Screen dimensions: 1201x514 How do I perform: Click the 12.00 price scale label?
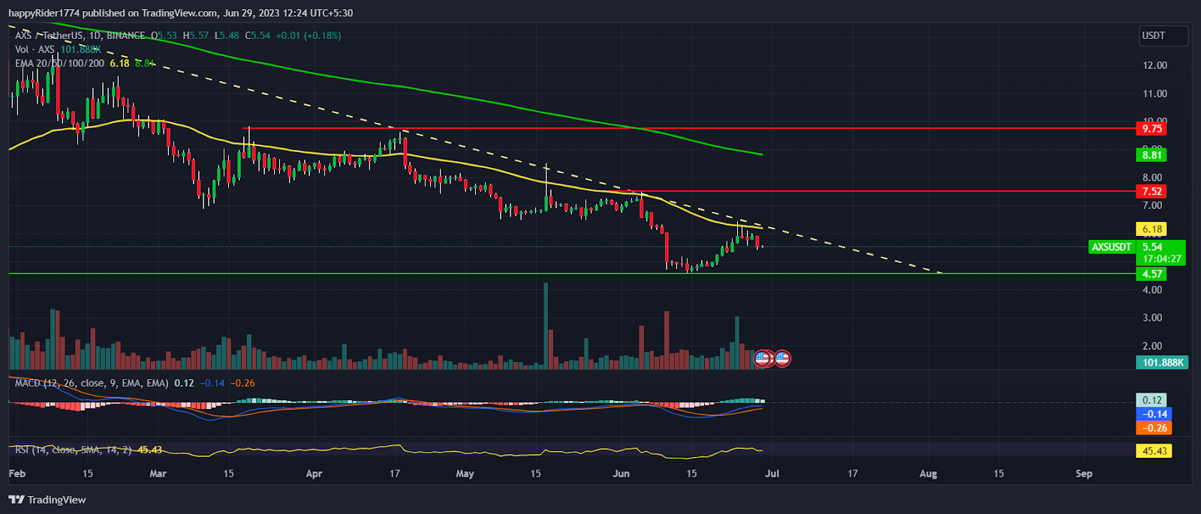pyautogui.click(x=1154, y=65)
